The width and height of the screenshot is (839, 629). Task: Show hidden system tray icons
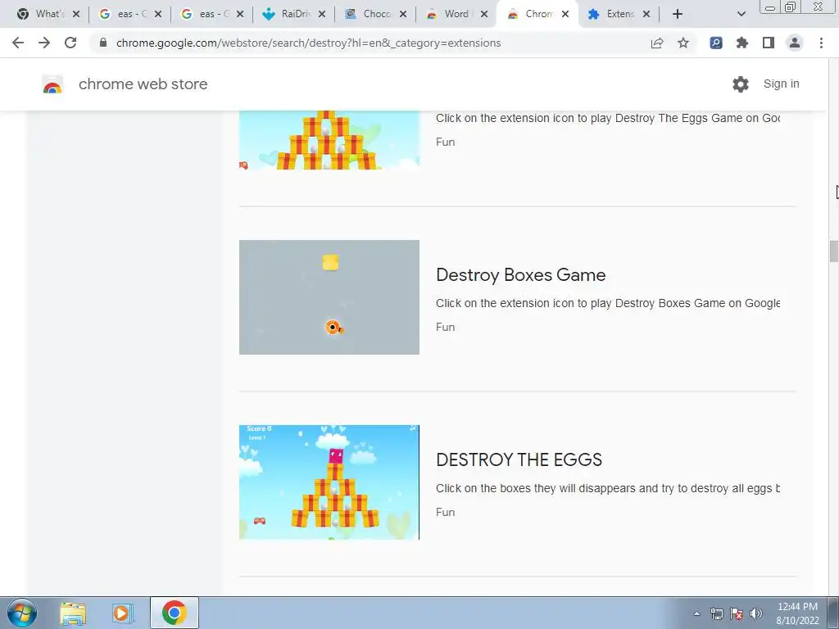(x=696, y=613)
